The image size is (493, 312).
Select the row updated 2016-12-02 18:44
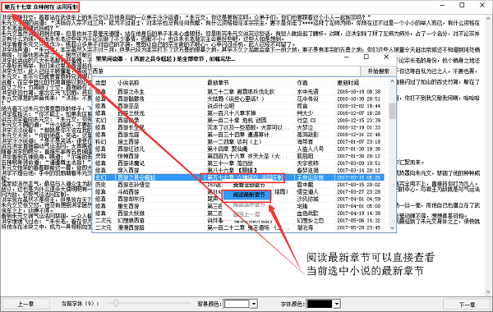239,106
